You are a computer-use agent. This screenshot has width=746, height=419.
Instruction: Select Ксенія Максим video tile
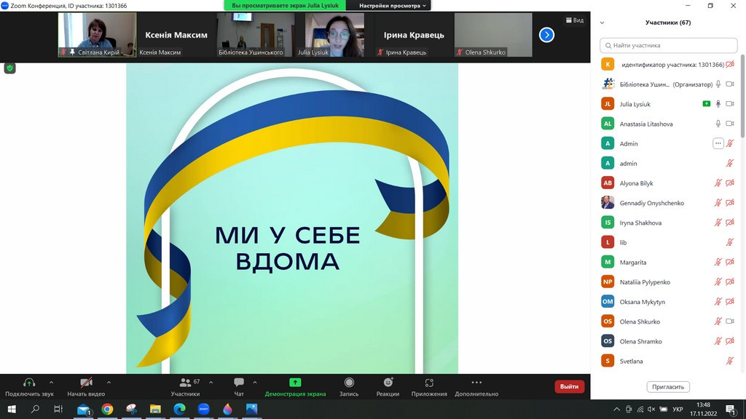pyautogui.click(x=176, y=35)
